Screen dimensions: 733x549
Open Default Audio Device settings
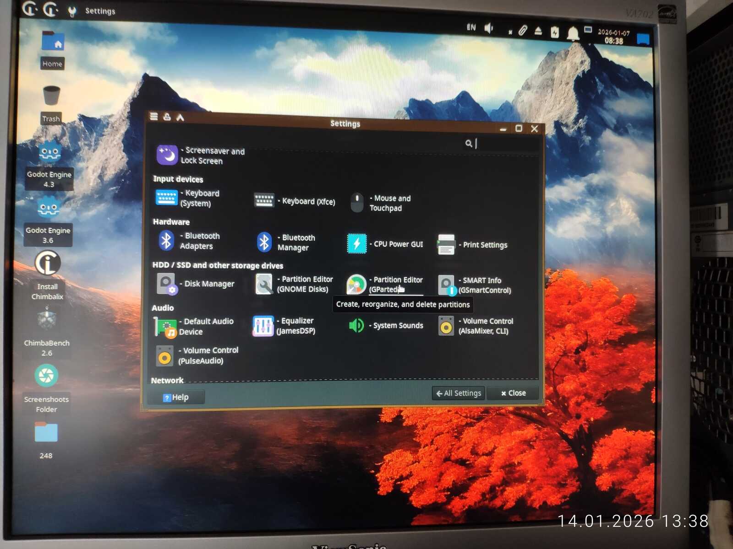coord(194,327)
